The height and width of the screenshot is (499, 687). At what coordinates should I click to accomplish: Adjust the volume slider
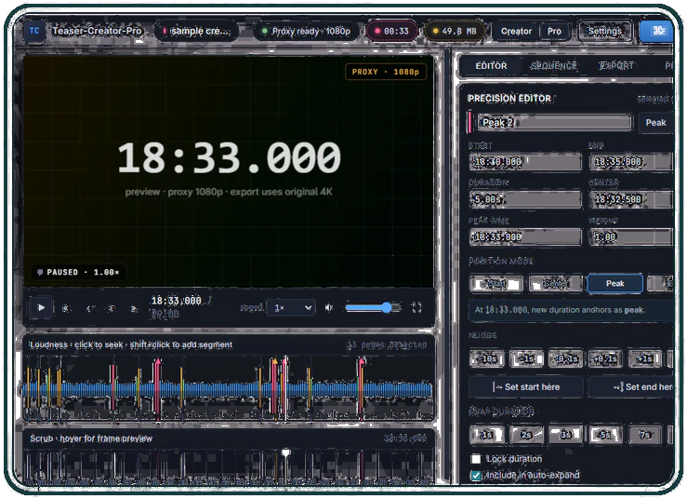[373, 307]
